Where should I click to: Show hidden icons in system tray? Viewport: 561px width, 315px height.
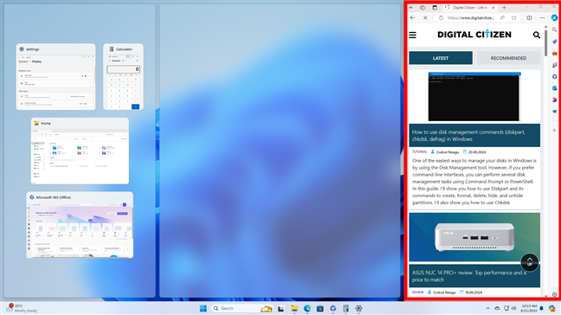click(x=487, y=308)
